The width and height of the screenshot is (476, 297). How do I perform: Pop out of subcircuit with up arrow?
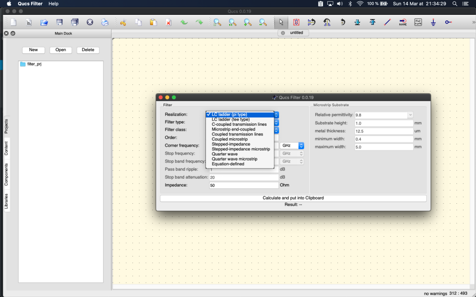(x=372, y=22)
